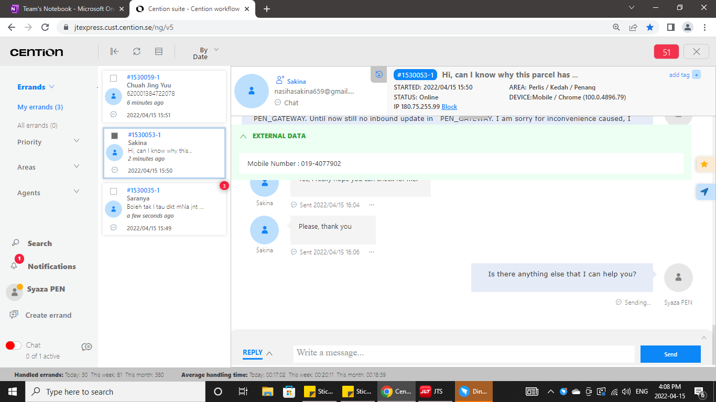Click the Block link next to IP
Screen dimensions: 716x402
[449, 107]
